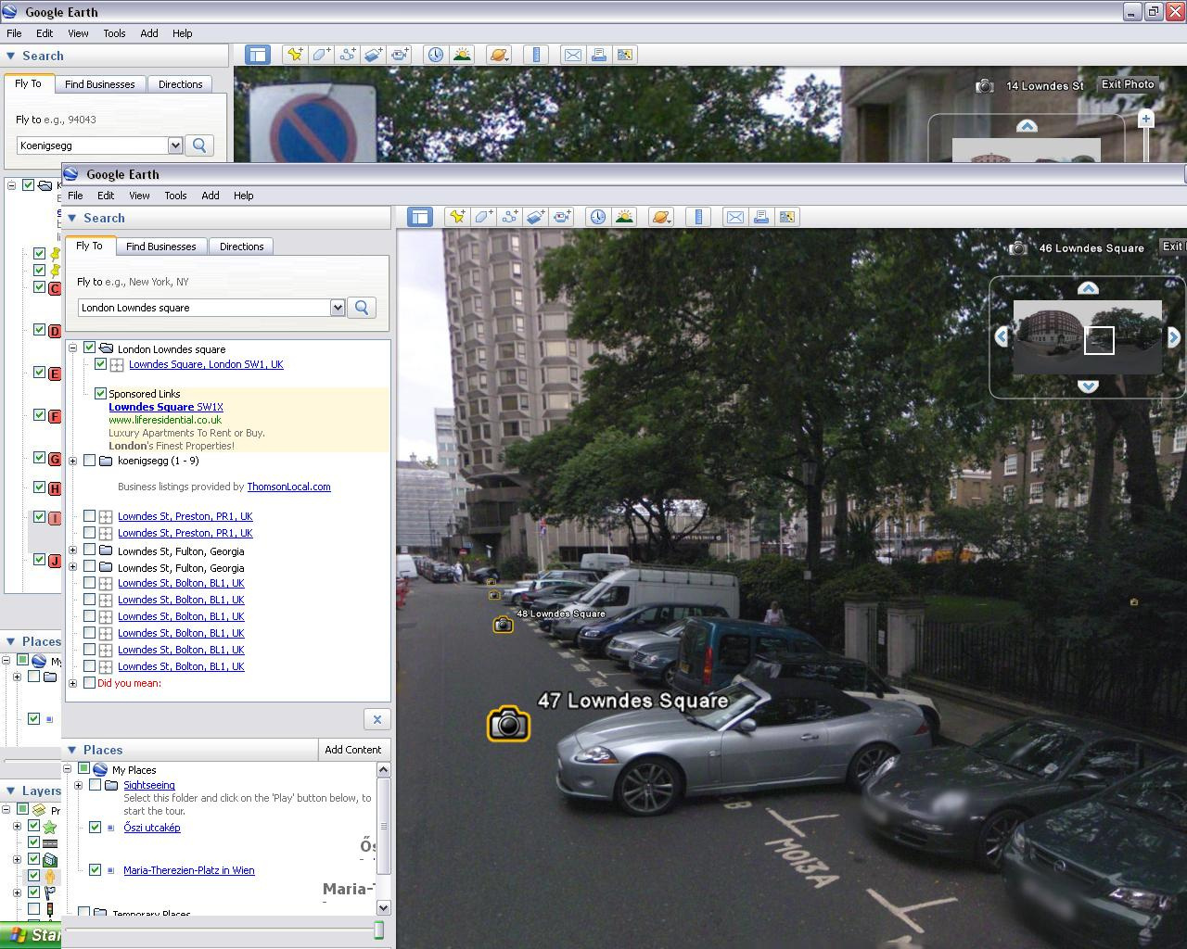
Task: Switch to the front window's Find Businesses tab
Action: click(160, 247)
